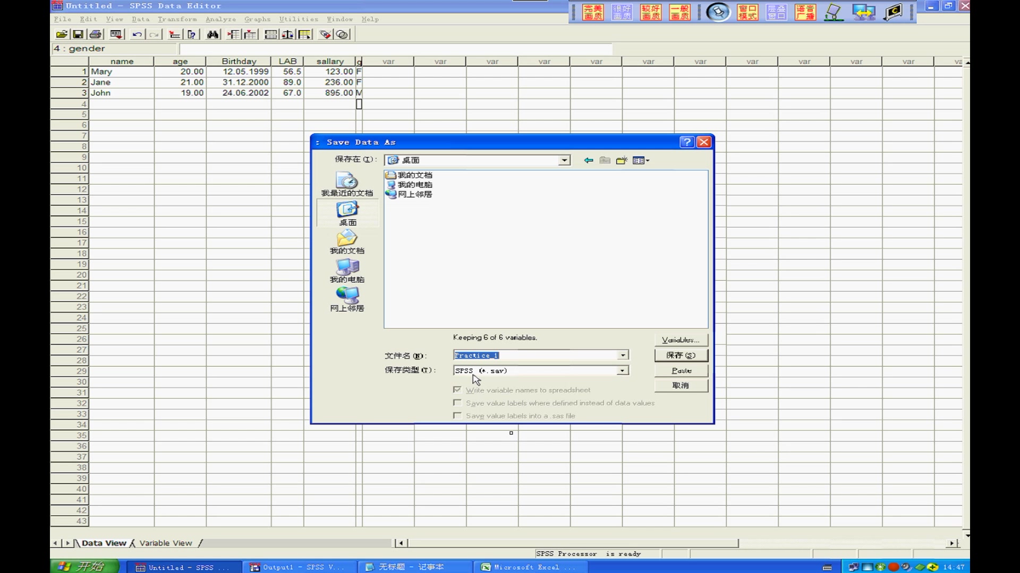Click the Insert Case toolbar icon
This screenshot has height=573, width=1020.
pyautogui.click(x=233, y=34)
